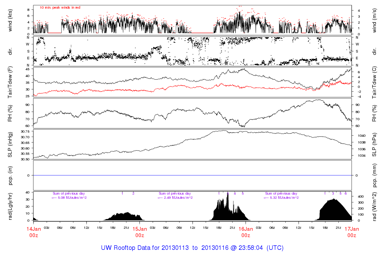Click the 'RH (%)' label beside the 90-60 scale

click(x=11, y=113)
